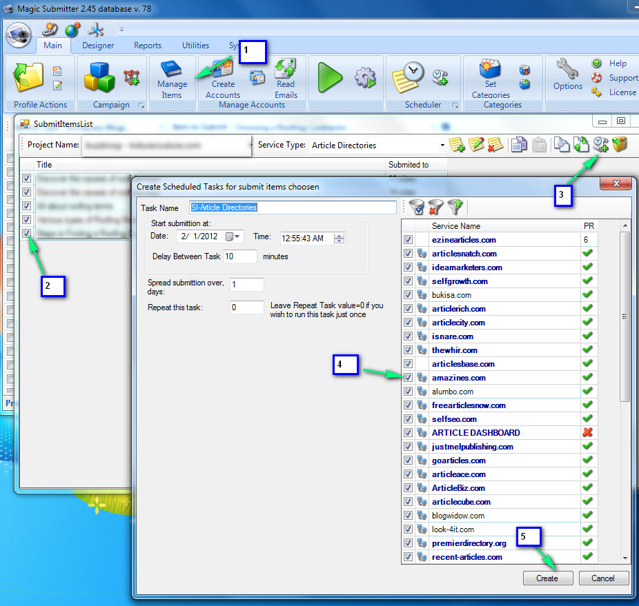The width and height of the screenshot is (639, 606).
Task: Open the Utilities ribbon tab
Action: pyautogui.click(x=195, y=46)
